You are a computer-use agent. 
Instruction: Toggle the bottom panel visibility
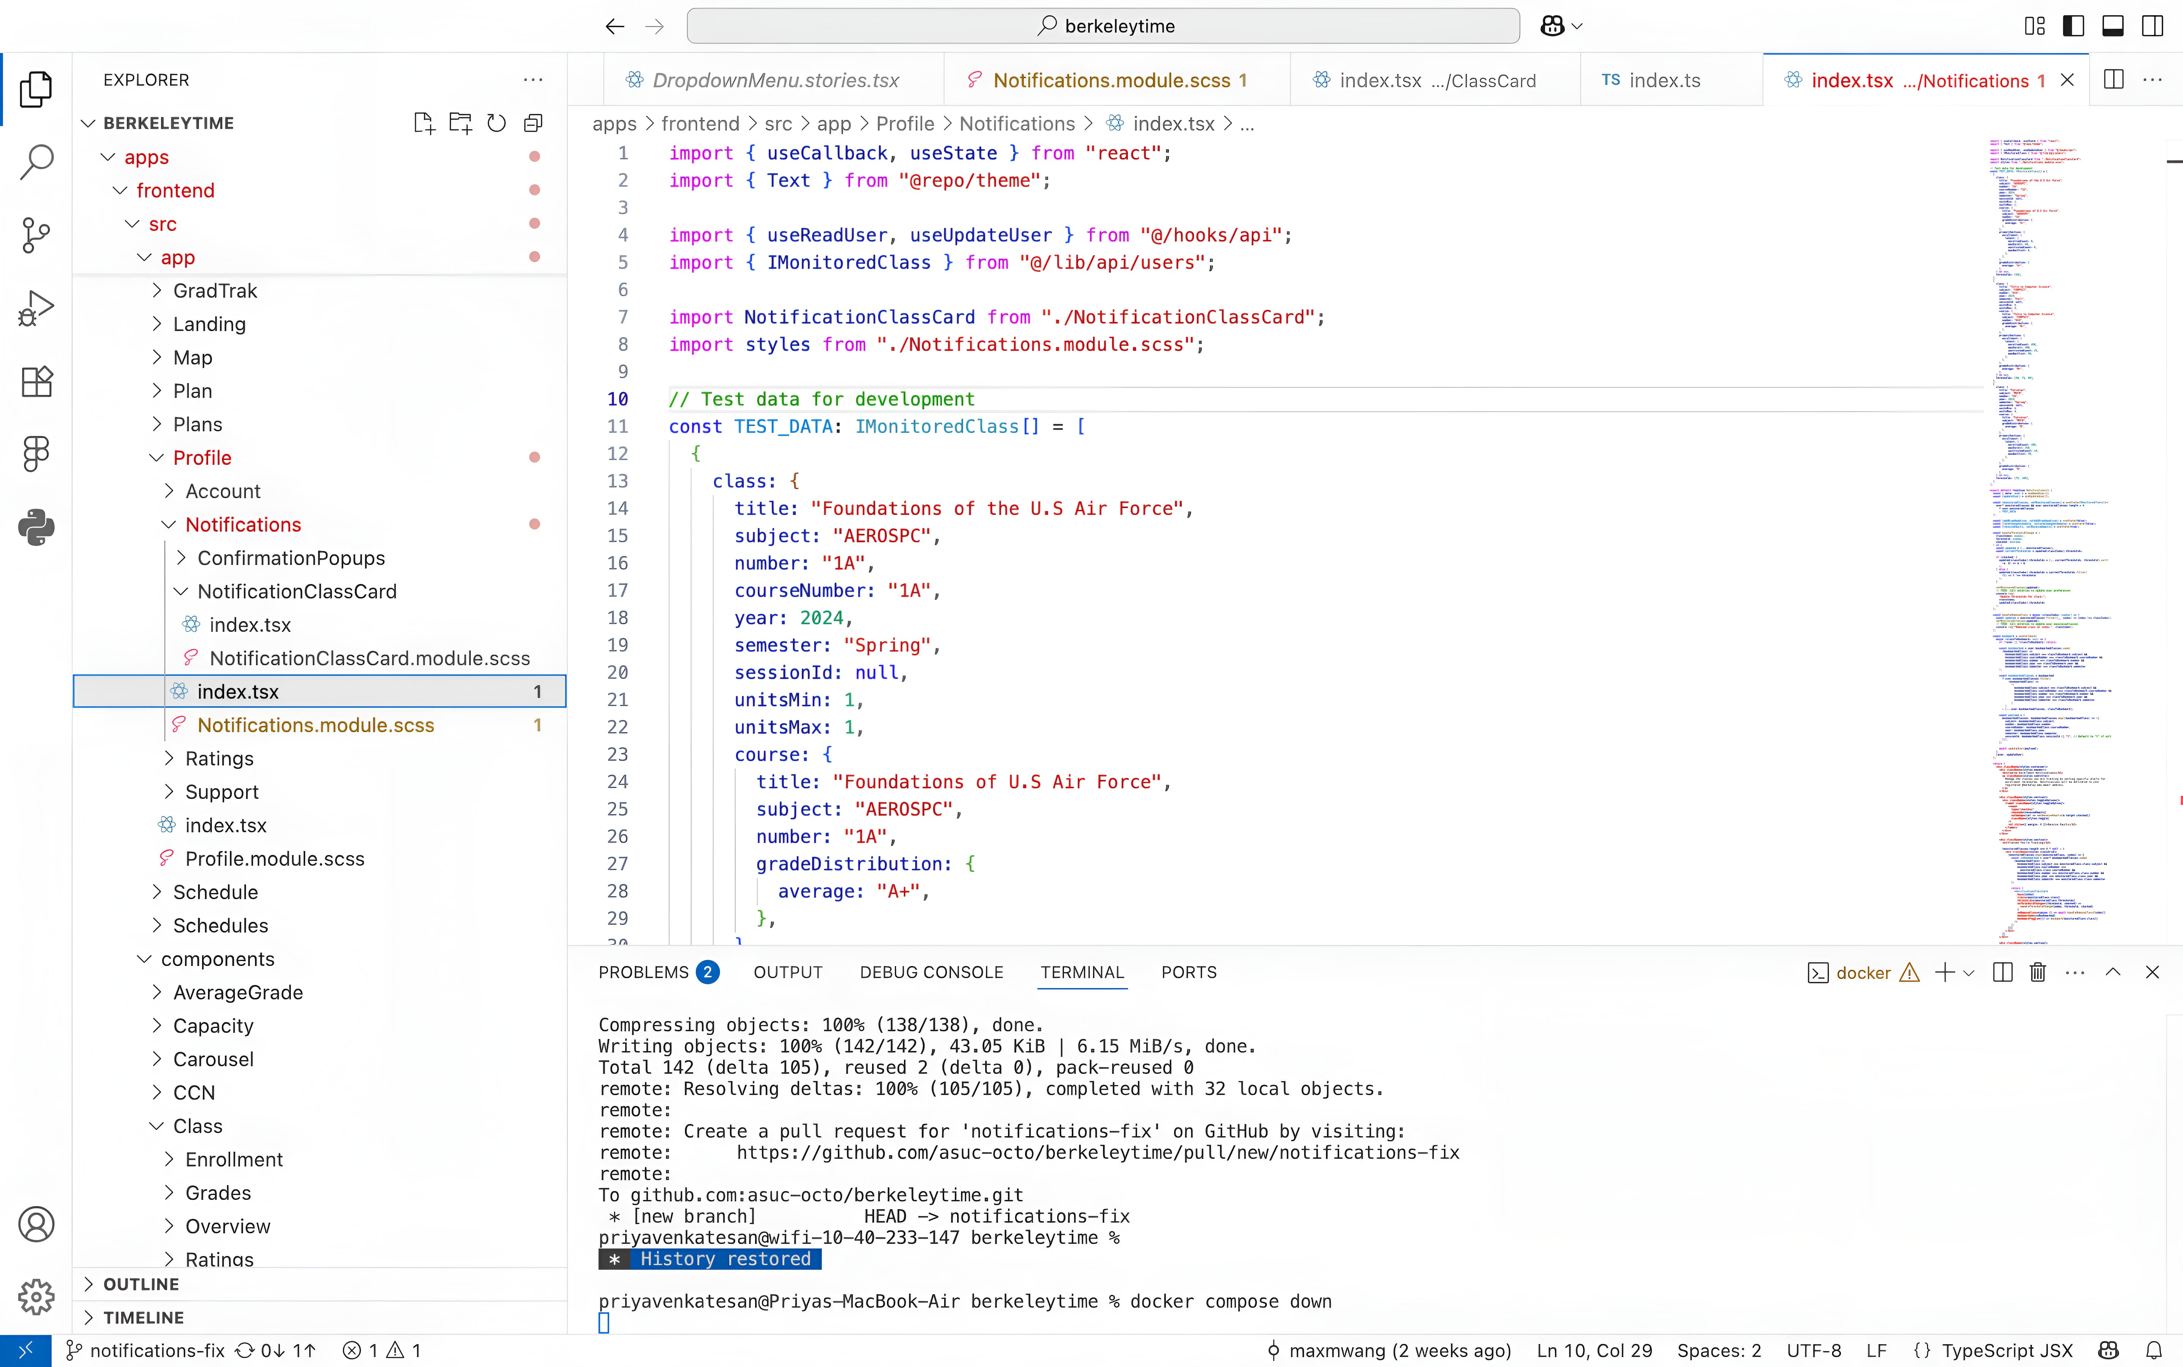tap(2113, 26)
